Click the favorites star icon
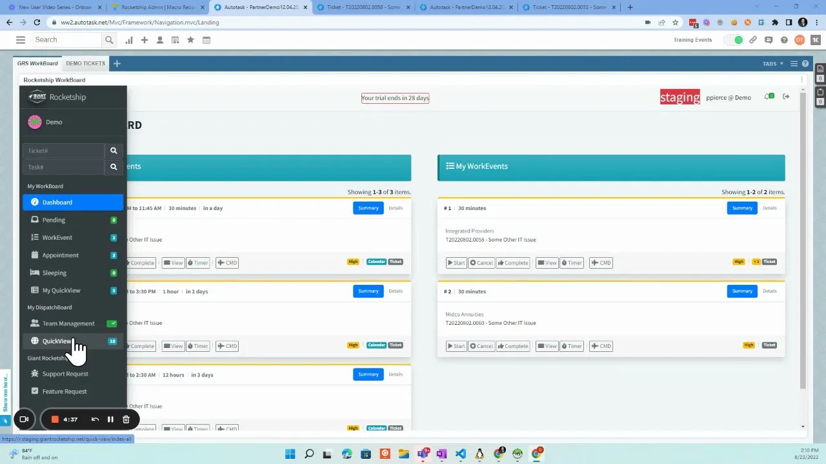The image size is (826, 464). tap(190, 40)
